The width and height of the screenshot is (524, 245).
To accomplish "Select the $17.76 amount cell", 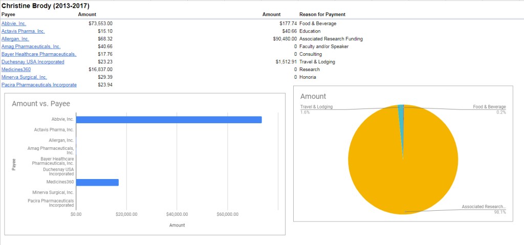I will (x=105, y=55).
